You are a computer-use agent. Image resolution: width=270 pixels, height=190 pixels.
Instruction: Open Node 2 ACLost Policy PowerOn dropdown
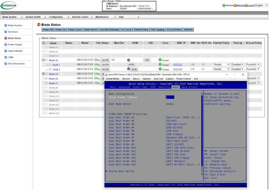point(253,69)
